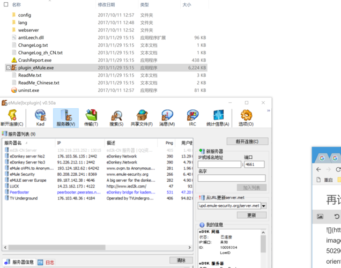
Task: Click the server icon of LUCK row
Action: tap(7, 186)
